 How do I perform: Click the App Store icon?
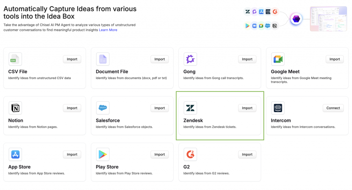tap(15, 155)
